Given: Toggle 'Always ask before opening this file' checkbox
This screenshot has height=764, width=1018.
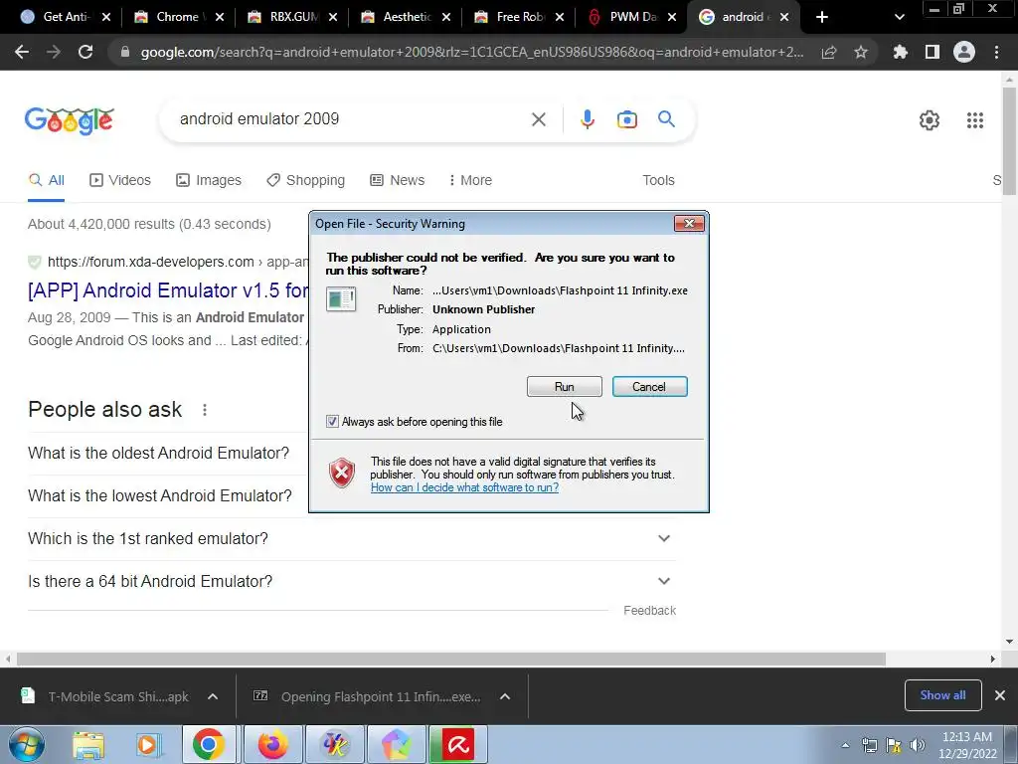Looking at the screenshot, I should [x=332, y=422].
